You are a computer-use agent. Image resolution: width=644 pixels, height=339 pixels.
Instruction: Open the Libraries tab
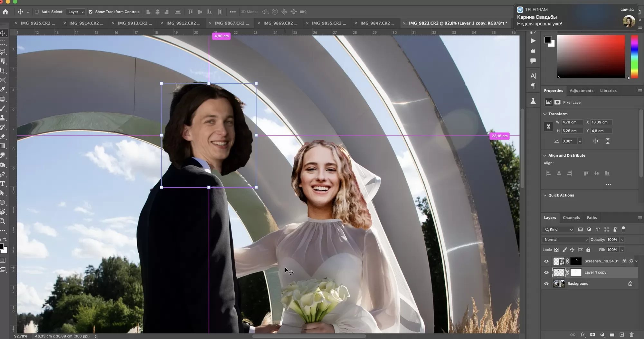608,91
